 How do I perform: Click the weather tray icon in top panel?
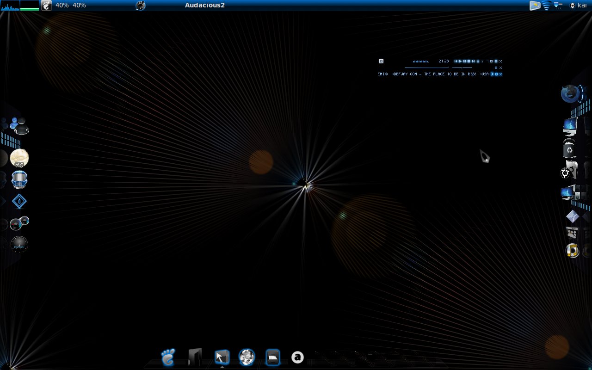coord(535,5)
